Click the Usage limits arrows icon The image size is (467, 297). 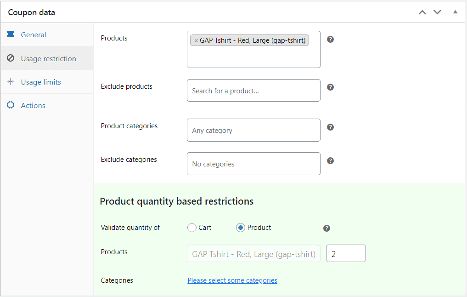tap(11, 81)
